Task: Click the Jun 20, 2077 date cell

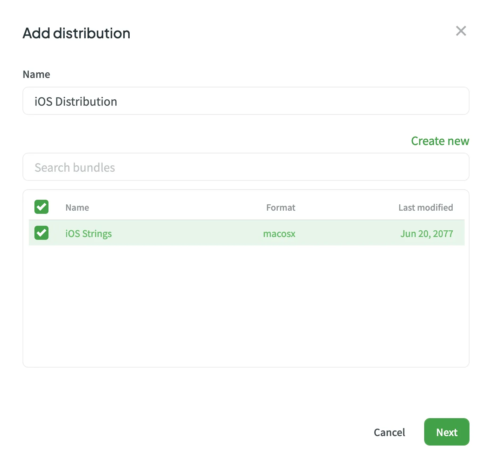Action: pyautogui.click(x=427, y=233)
